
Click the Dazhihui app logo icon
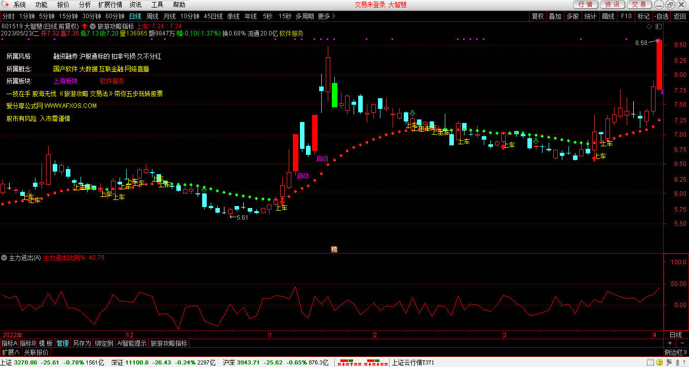tap(5, 5)
